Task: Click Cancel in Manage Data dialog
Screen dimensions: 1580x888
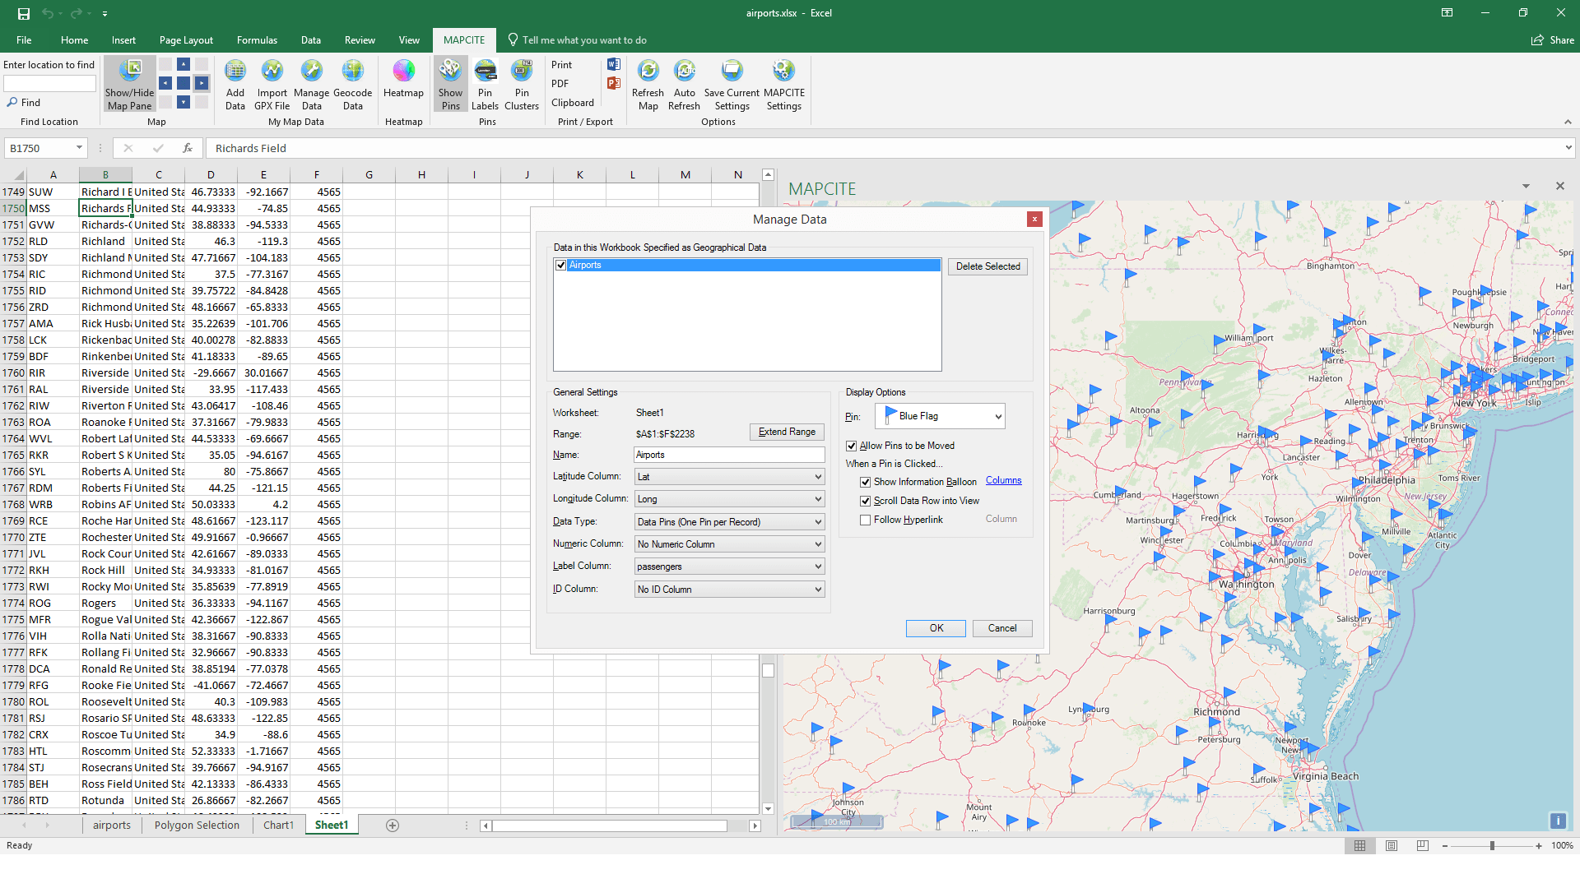Action: click(1002, 628)
